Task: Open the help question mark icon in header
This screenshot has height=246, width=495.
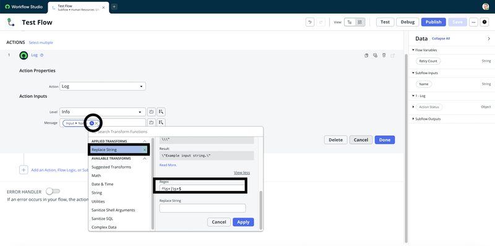Action: pyautogui.click(x=484, y=22)
